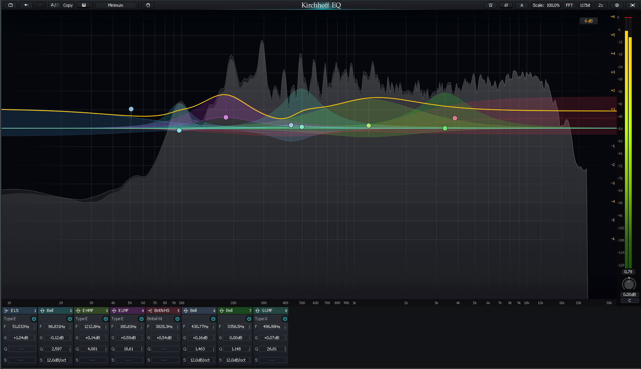Click the output gain 0.00dB field
The width and height of the screenshot is (641, 369).
pos(629,294)
